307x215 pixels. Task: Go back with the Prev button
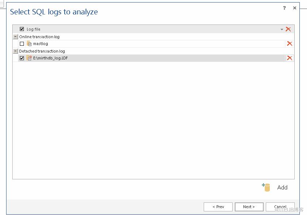pos(218,207)
